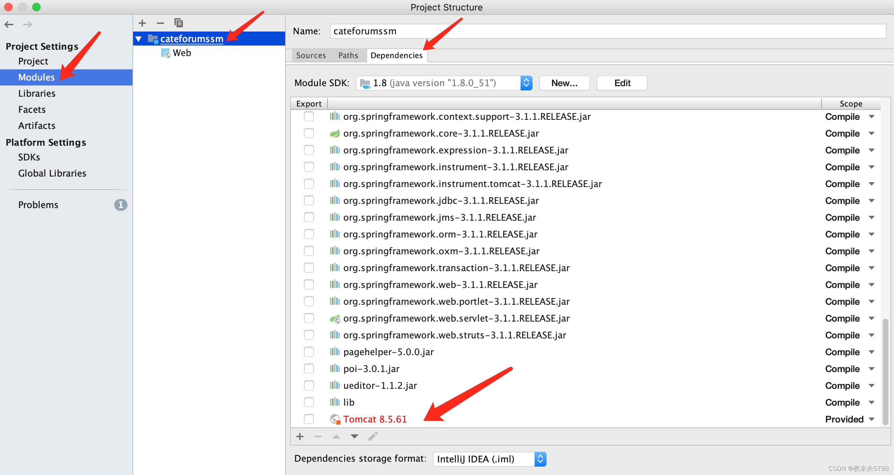Click the Web facet icon in tree

click(166, 53)
